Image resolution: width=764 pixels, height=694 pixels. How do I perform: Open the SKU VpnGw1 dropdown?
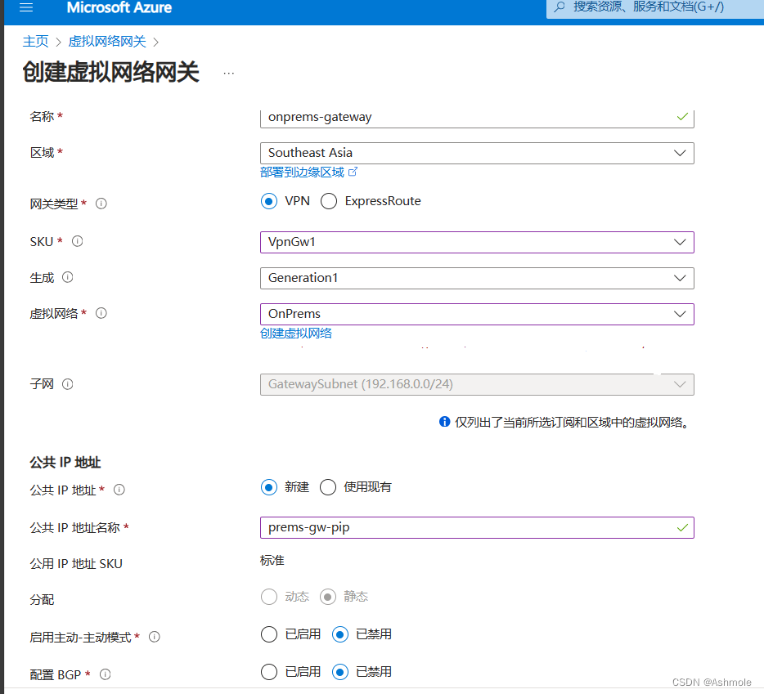click(477, 242)
